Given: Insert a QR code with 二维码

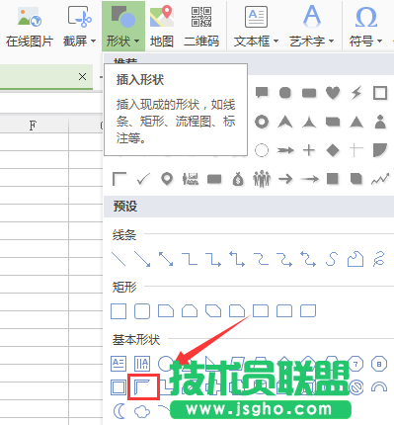Looking at the screenshot, I should [201, 27].
